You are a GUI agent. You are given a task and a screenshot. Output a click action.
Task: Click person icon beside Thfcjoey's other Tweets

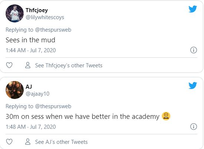tap(28, 65)
